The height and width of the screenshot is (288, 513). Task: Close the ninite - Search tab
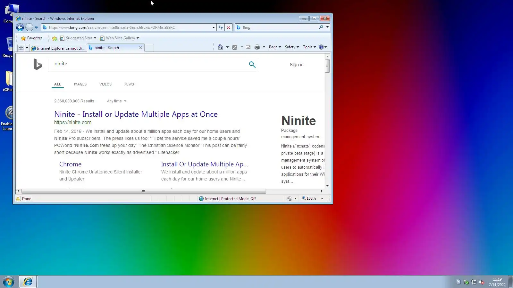140,48
